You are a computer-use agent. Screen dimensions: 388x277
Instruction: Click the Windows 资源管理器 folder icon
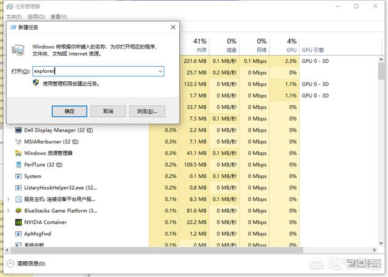click(18, 153)
